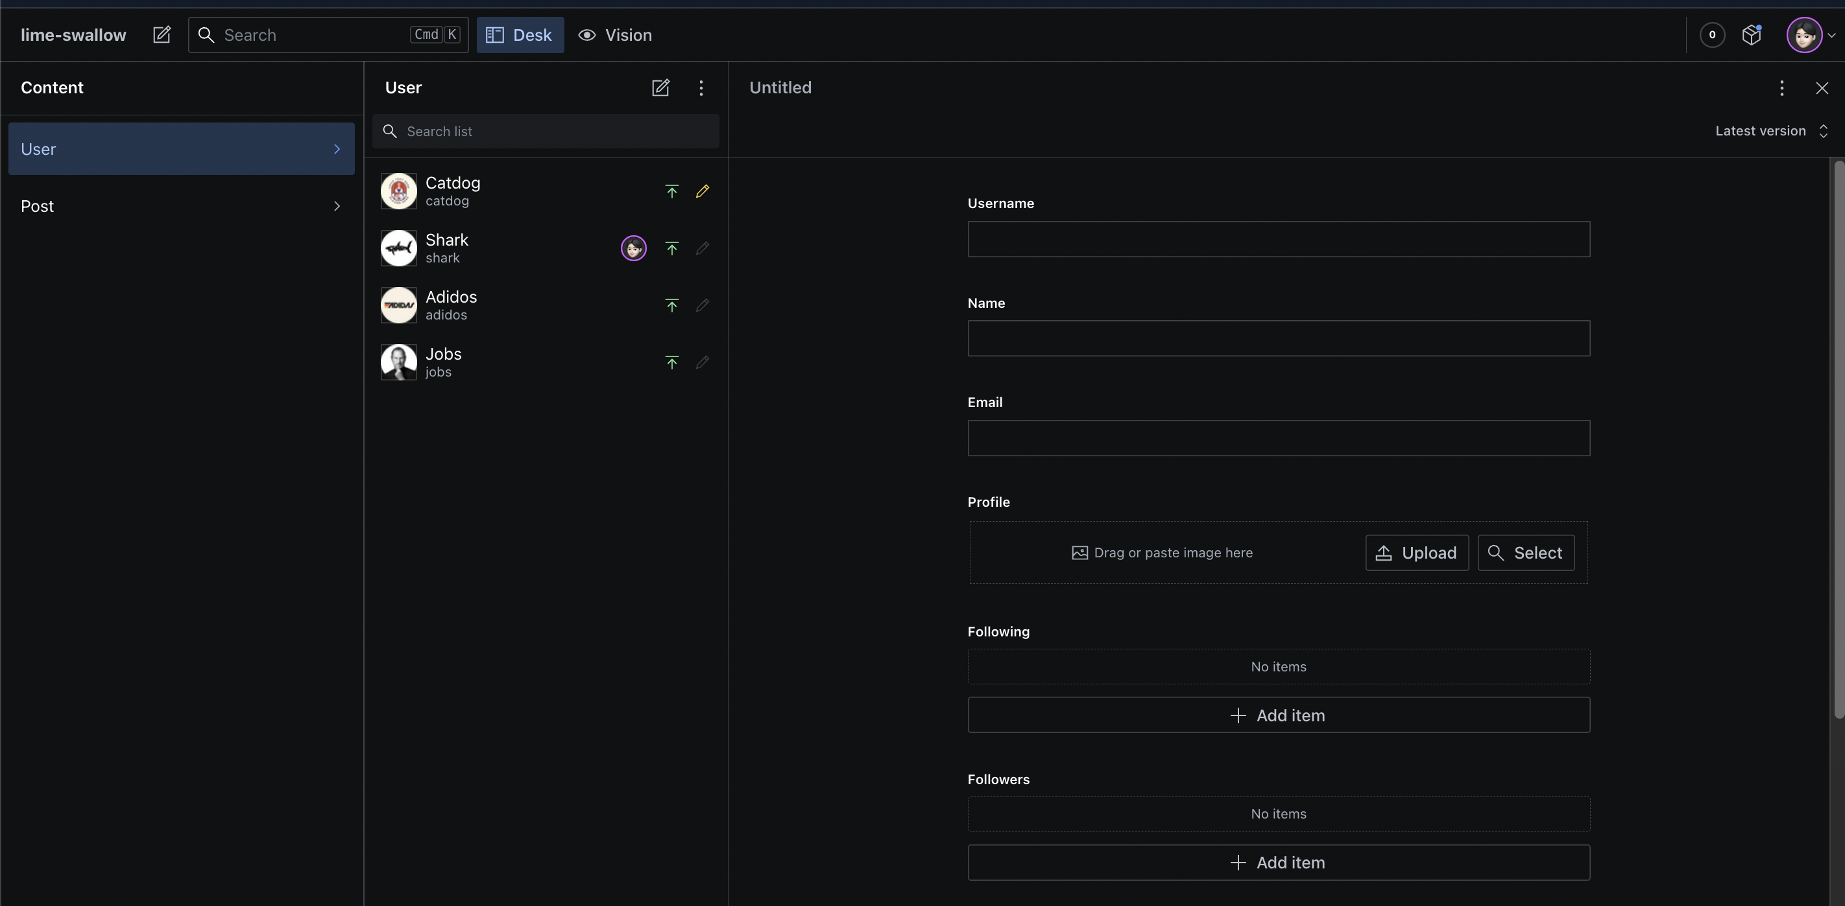Click Select button in Profile field

click(1526, 552)
